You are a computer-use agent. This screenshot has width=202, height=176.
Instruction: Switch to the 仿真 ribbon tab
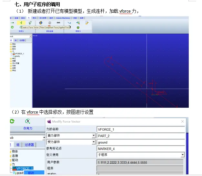75,18
